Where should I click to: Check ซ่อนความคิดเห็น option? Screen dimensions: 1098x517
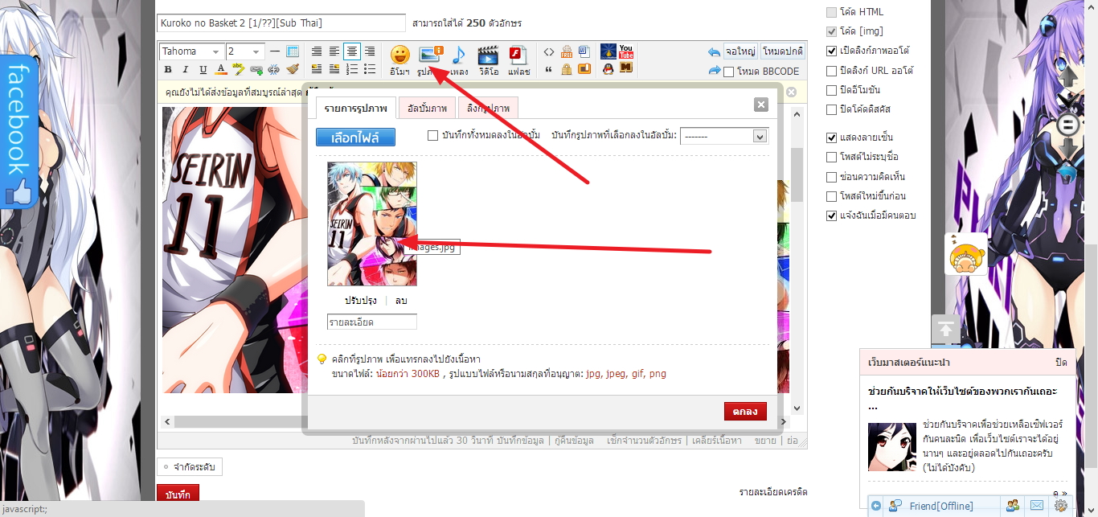pyautogui.click(x=832, y=177)
